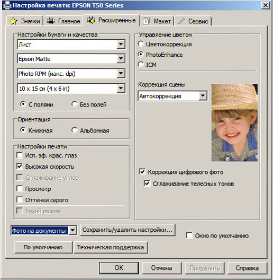Screen dimensions: 273x280
Task: Open Техническая поддержка
Action: tap(111, 247)
